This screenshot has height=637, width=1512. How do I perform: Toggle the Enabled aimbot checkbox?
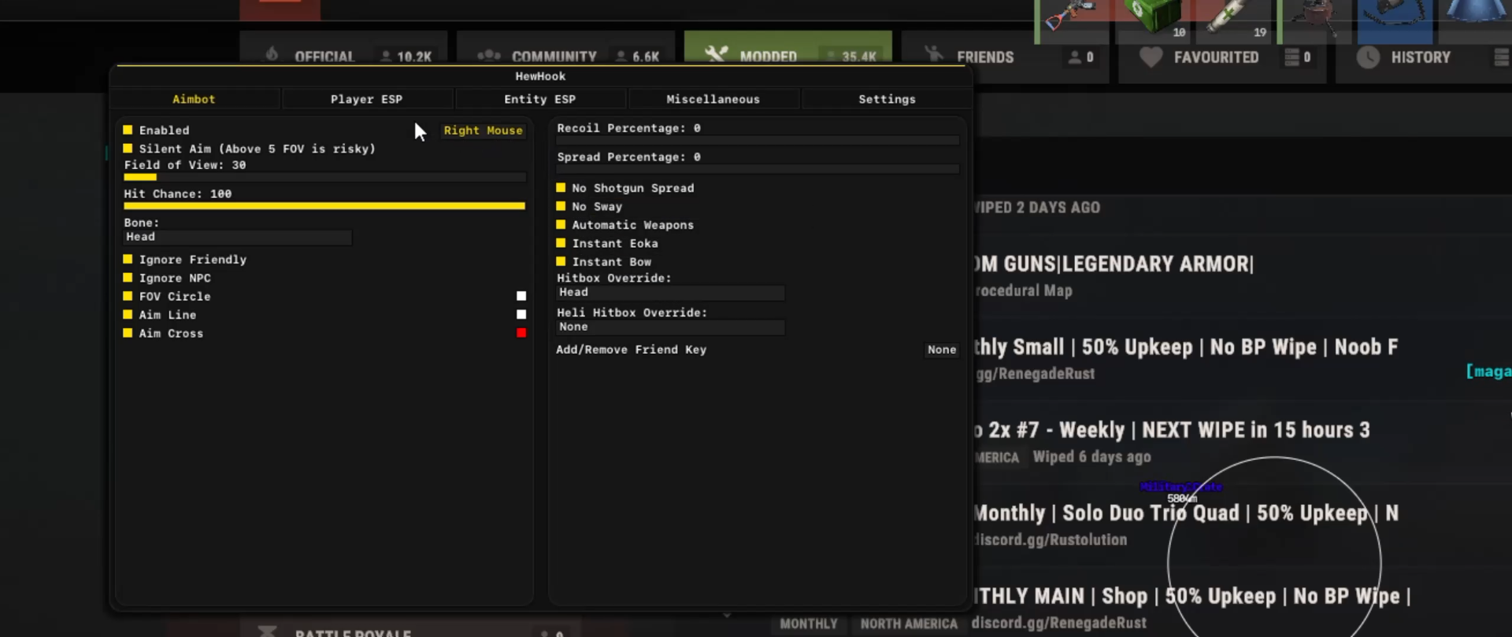[x=128, y=130]
